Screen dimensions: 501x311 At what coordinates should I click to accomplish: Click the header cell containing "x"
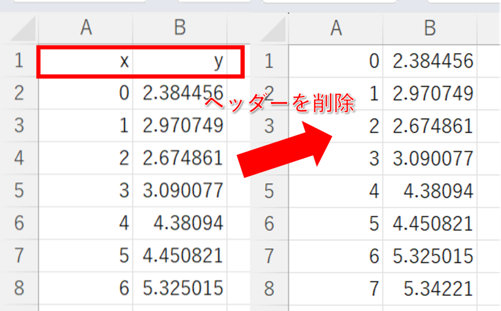(86, 62)
